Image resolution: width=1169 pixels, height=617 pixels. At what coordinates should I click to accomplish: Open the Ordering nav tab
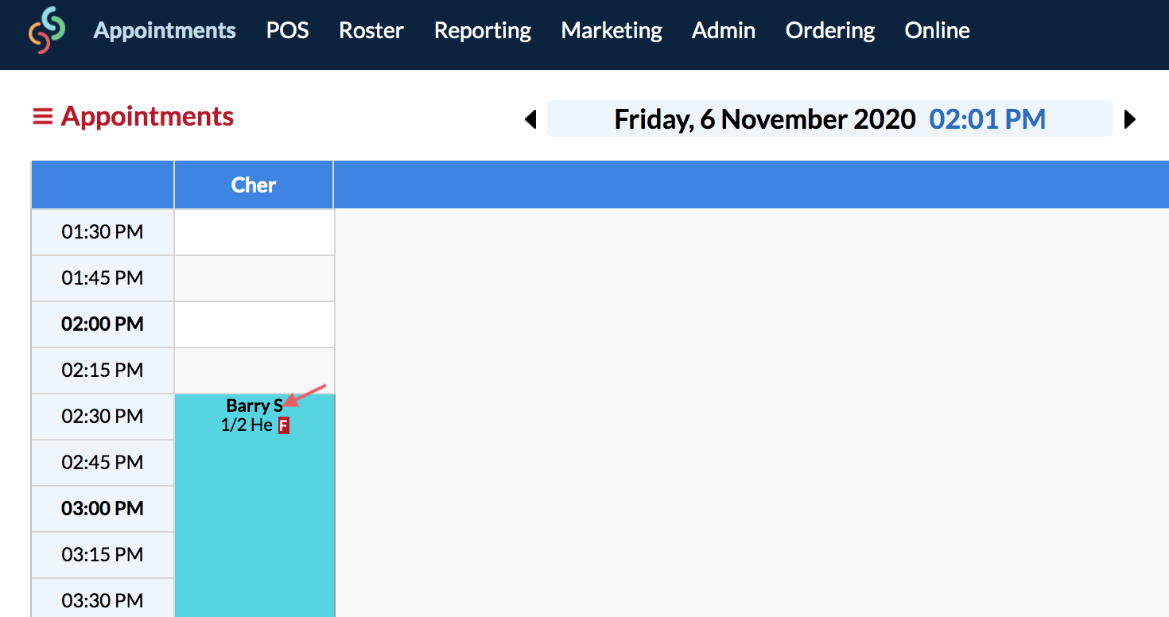(x=830, y=30)
